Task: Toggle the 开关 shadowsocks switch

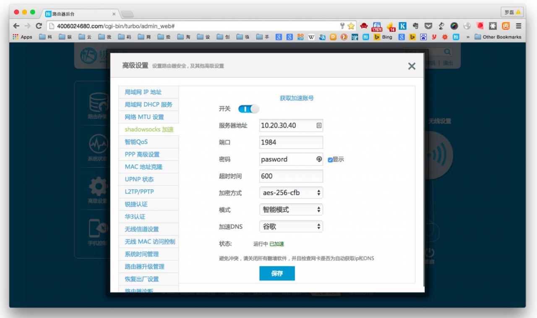Action: [x=248, y=109]
